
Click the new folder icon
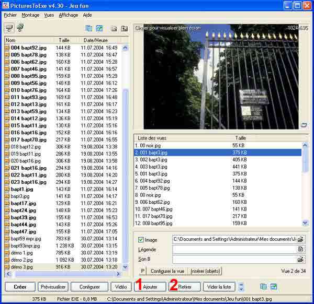point(114,28)
